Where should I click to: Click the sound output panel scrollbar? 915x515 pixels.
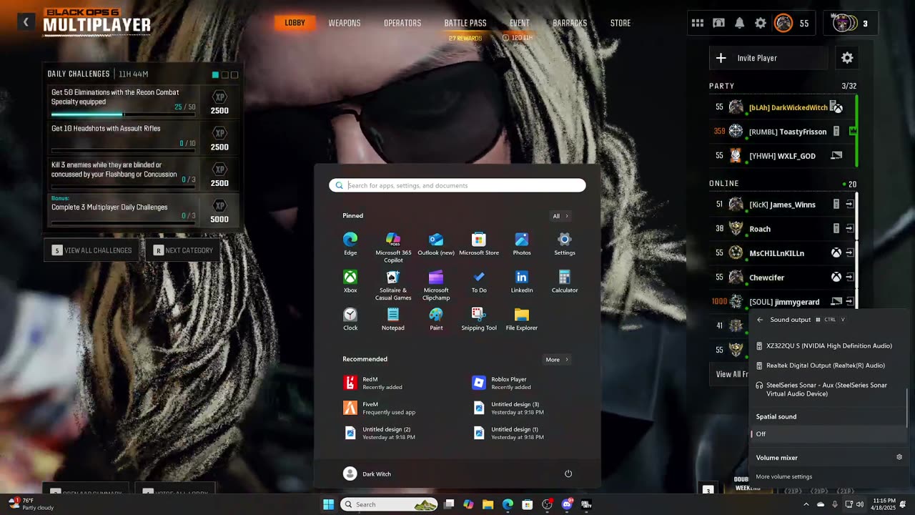(x=907, y=408)
